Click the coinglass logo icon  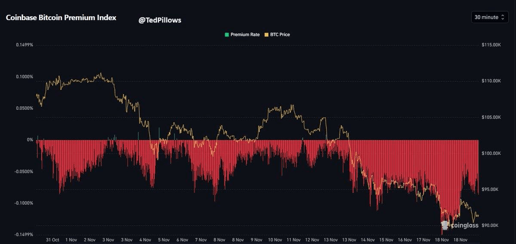tap(445, 225)
